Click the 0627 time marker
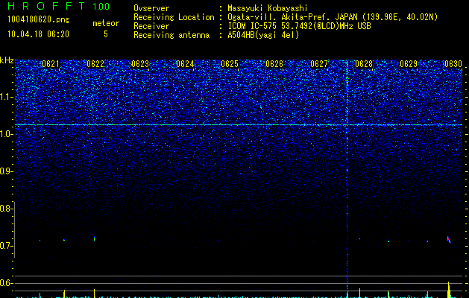This screenshot has width=469, height=298. pyautogui.click(x=319, y=64)
